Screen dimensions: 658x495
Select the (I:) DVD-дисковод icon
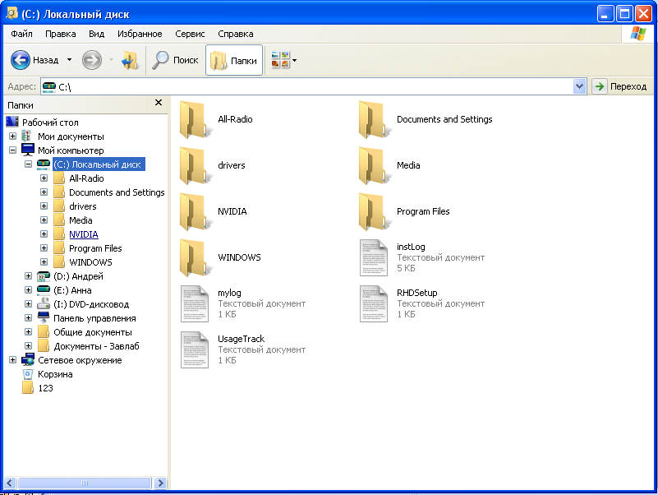pyautogui.click(x=44, y=303)
